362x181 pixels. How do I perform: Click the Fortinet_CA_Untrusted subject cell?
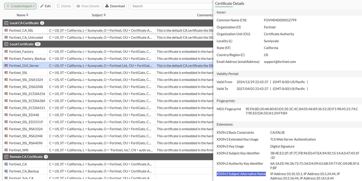tap(101, 38)
